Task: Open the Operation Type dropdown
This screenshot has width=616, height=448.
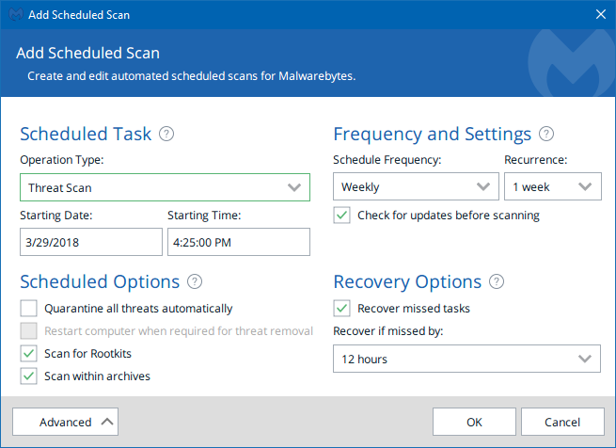Action: [x=165, y=187]
